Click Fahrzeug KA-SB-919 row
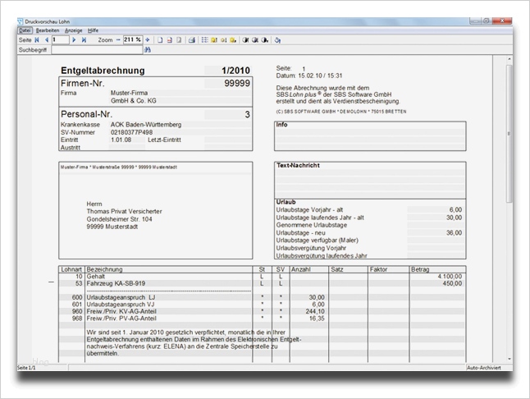The width and height of the screenshot is (530, 399). point(116,283)
